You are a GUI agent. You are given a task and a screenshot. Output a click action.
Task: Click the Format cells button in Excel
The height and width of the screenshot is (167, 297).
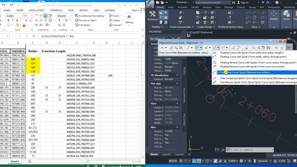116,25
